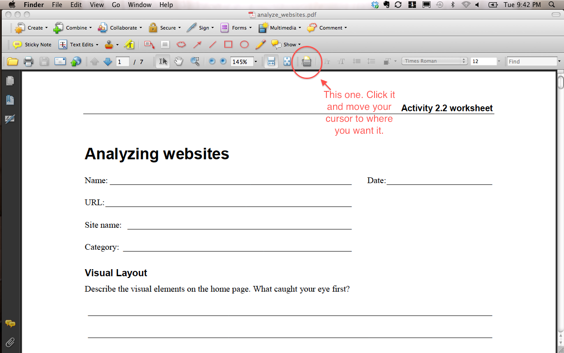Open the Pages panel in sidebar
564x353 pixels.
[x=10, y=80]
